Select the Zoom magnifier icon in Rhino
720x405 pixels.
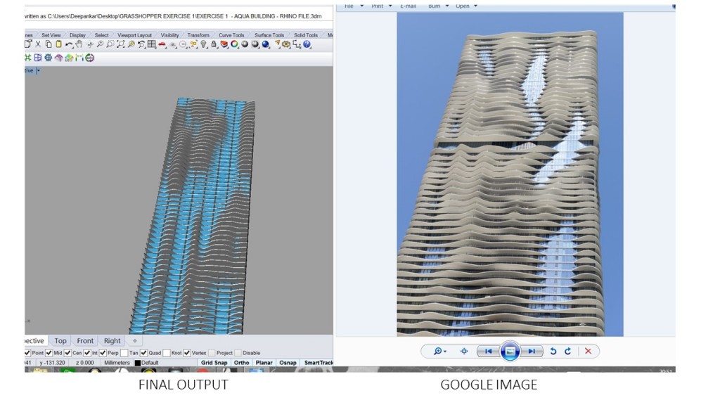[x=100, y=44]
